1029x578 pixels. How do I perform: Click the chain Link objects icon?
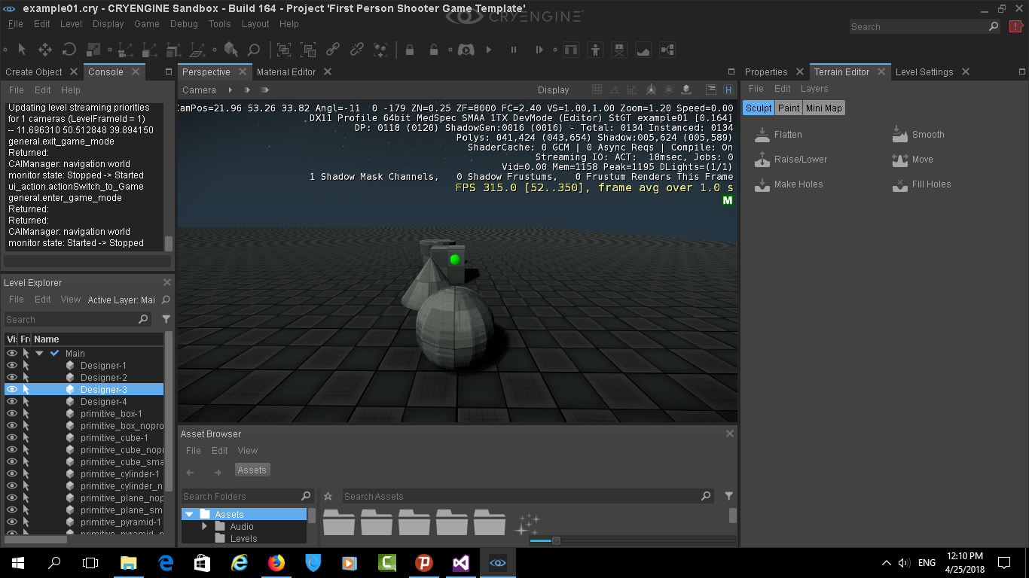tap(332, 50)
